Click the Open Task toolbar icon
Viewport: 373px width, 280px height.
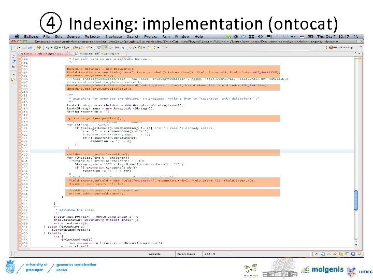click(81, 48)
